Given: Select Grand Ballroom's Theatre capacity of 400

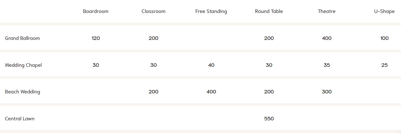Looking at the screenshot, I should click(x=326, y=38).
